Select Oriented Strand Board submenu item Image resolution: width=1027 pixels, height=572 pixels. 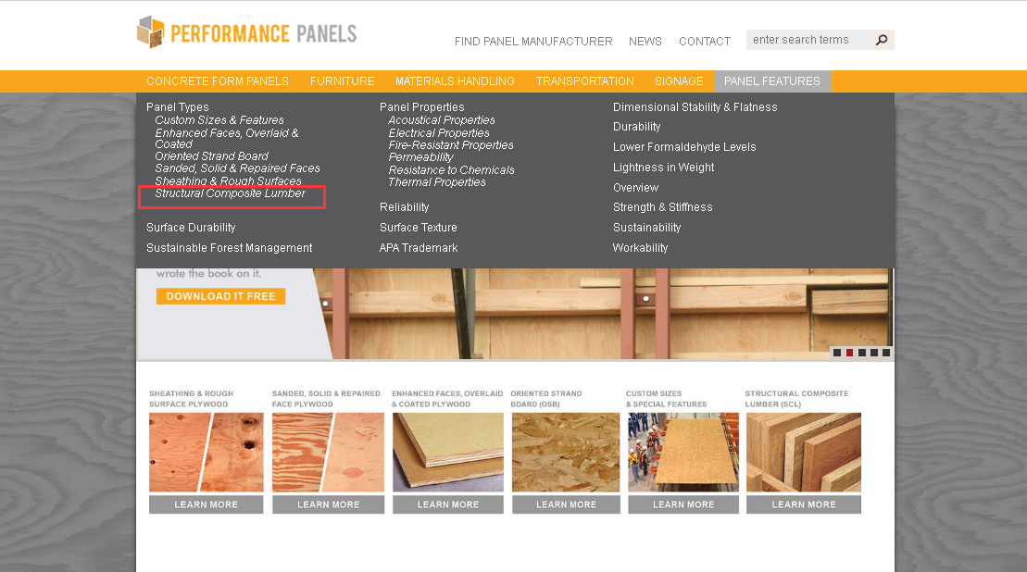[211, 155]
